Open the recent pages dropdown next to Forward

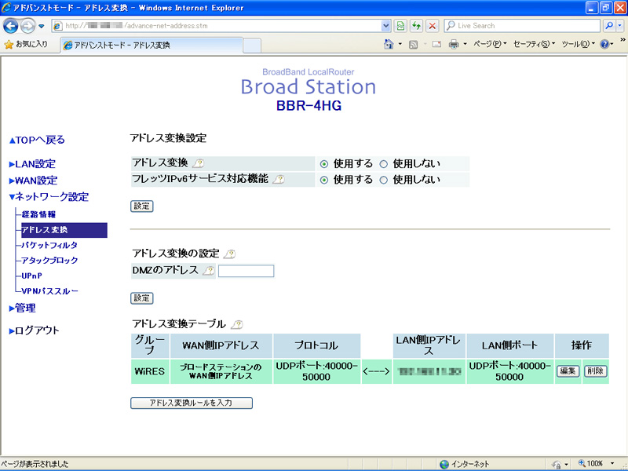42,27
